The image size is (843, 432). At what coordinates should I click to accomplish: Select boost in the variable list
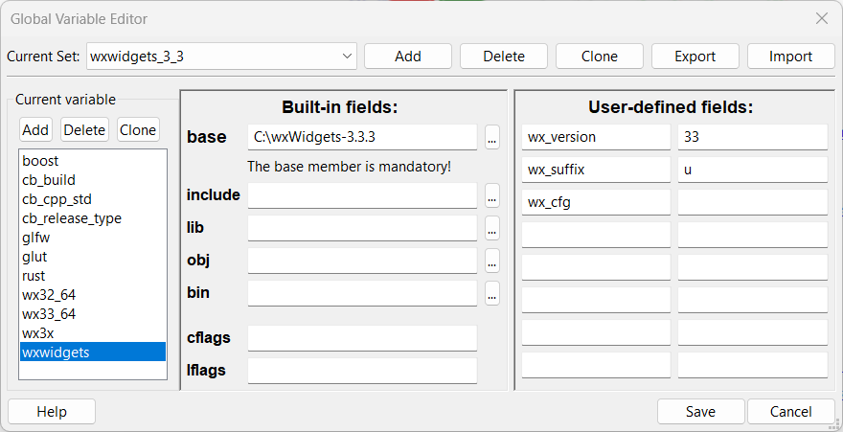pos(93,161)
